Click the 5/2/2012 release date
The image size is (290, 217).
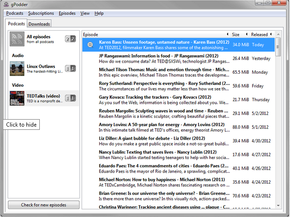tap(260, 113)
